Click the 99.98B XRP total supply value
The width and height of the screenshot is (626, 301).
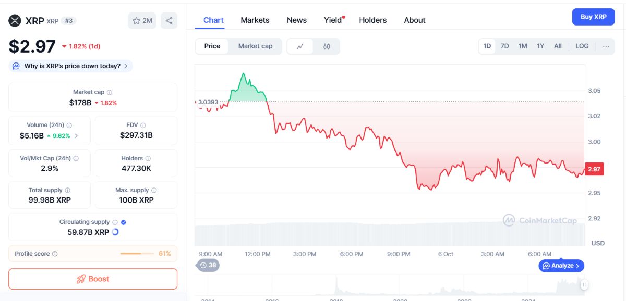(50, 200)
